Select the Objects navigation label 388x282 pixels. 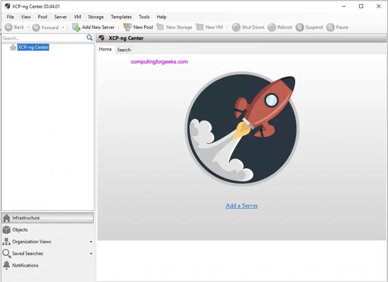20,230
